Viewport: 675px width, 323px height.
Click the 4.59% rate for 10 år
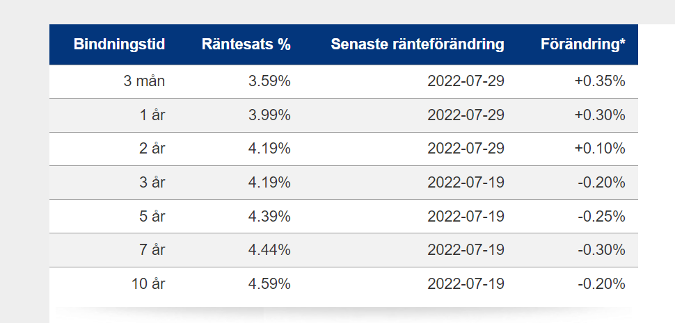(269, 283)
